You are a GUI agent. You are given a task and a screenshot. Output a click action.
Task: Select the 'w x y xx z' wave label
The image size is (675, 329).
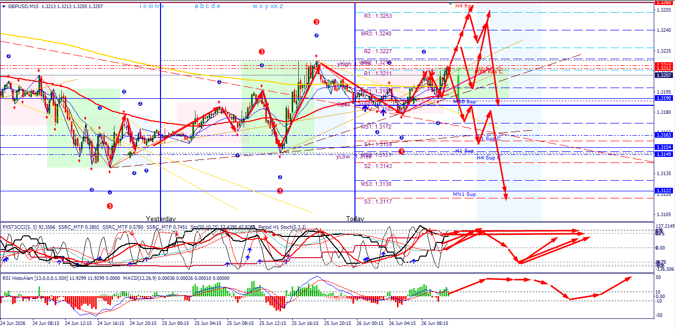(x=268, y=6)
